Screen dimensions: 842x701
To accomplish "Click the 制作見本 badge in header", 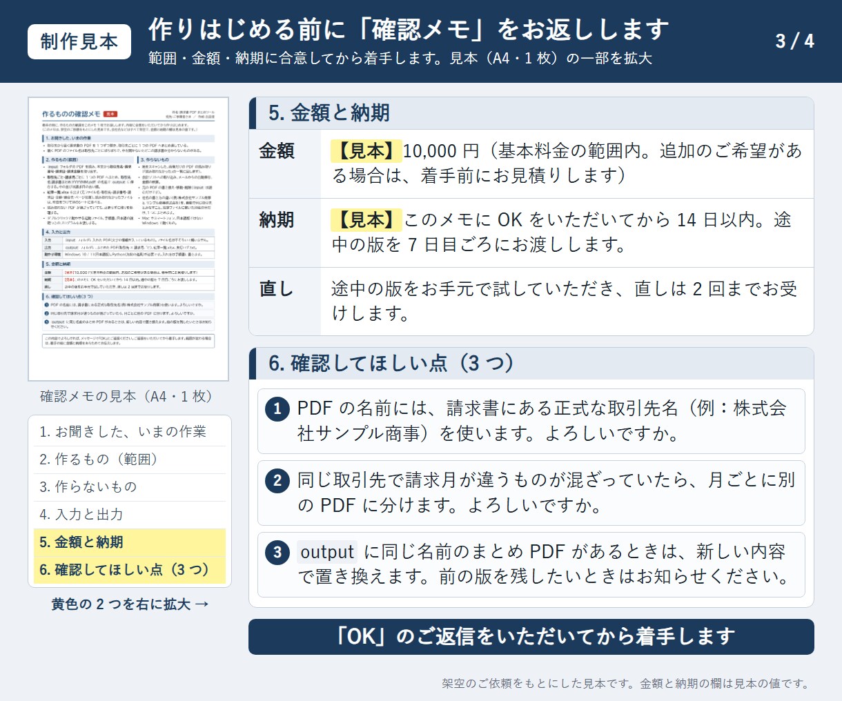I will click(x=79, y=41).
